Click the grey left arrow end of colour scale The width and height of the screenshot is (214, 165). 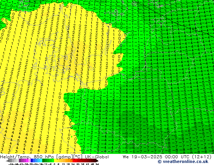click(x=8, y=161)
